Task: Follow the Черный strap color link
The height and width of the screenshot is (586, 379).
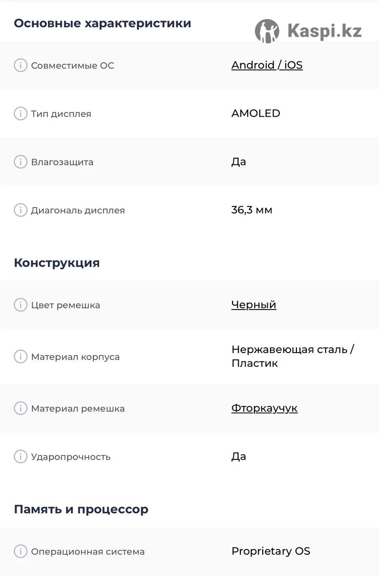Action: (x=253, y=305)
